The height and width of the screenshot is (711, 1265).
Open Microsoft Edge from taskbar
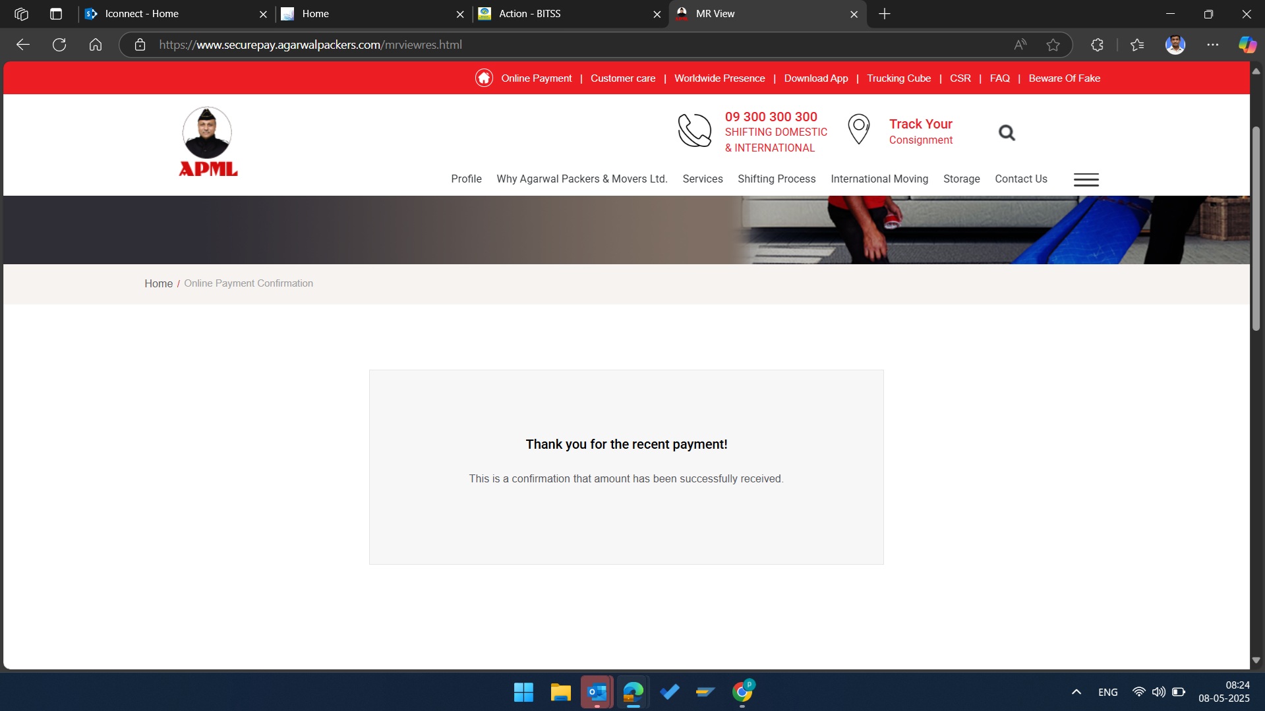coord(633,692)
